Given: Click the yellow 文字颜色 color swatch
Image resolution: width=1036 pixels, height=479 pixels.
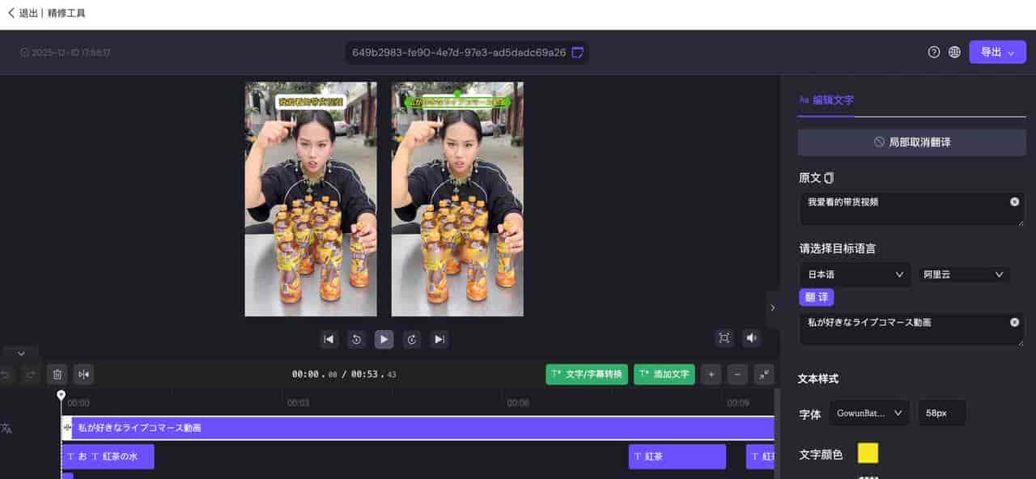Looking at the screenshot, I should click(868, 453).
